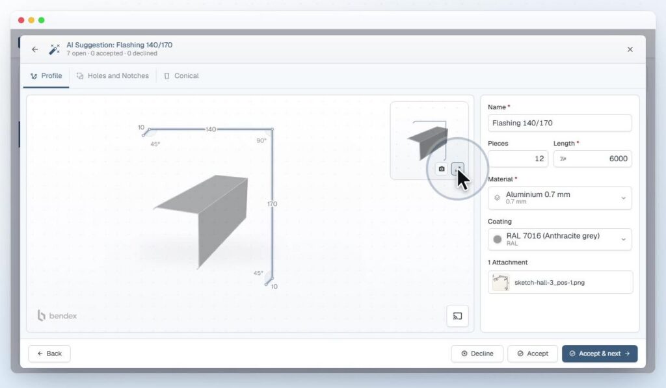Click the Coating dropdown chevron
This screenshot has width=666, height=388.
pos(623,239)
